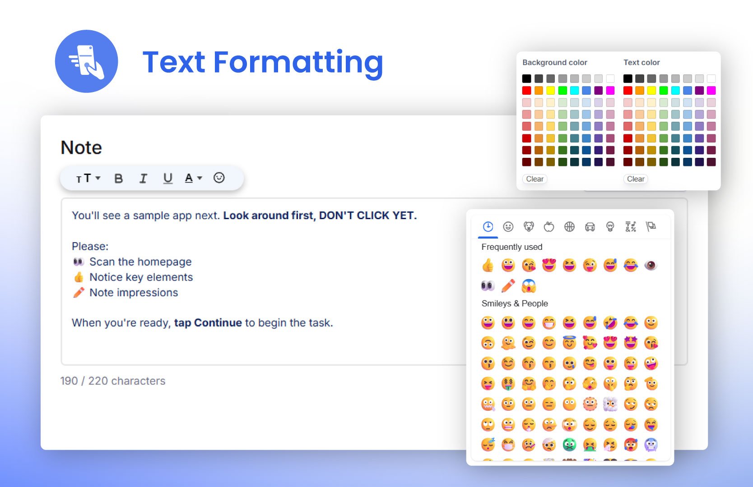Insert the eyes emoji from Frequently used
The width and height of the screenshot is (753, 487).
click(x=488, y=286)
